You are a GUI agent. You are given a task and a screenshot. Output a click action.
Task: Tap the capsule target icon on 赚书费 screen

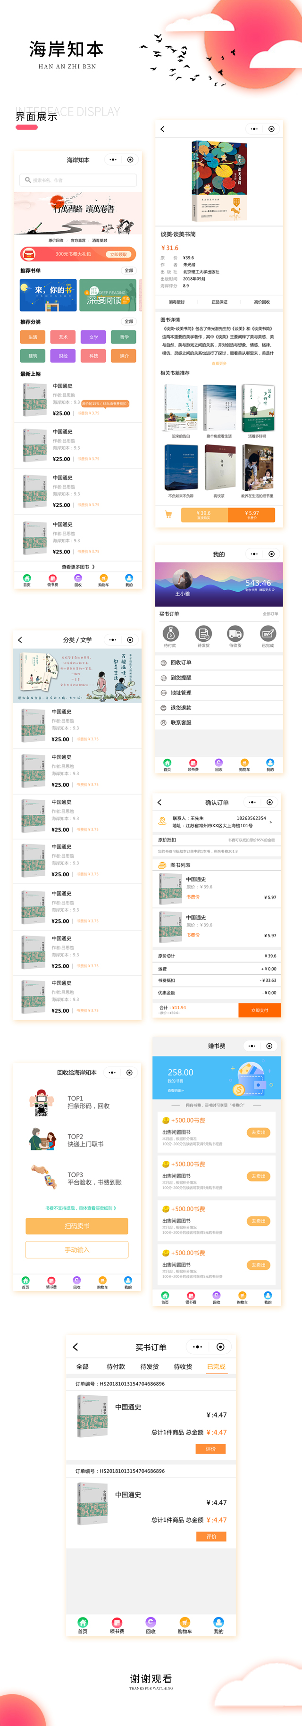point(269,1046)
